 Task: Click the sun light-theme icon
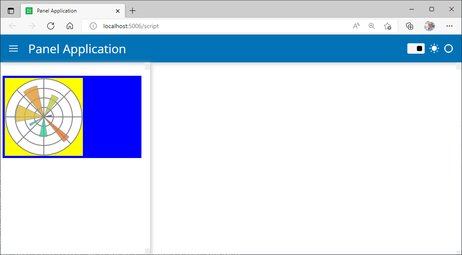(434, 48)
